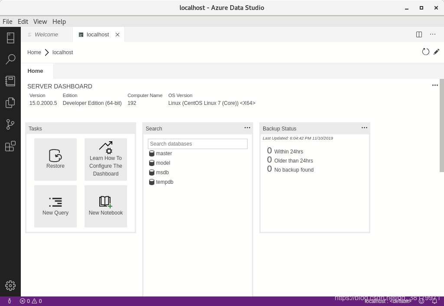Click the dashboard vertical scrollbar
Image resolution: width=444 pixels, height=306 pixels.
tap(442, 125)
